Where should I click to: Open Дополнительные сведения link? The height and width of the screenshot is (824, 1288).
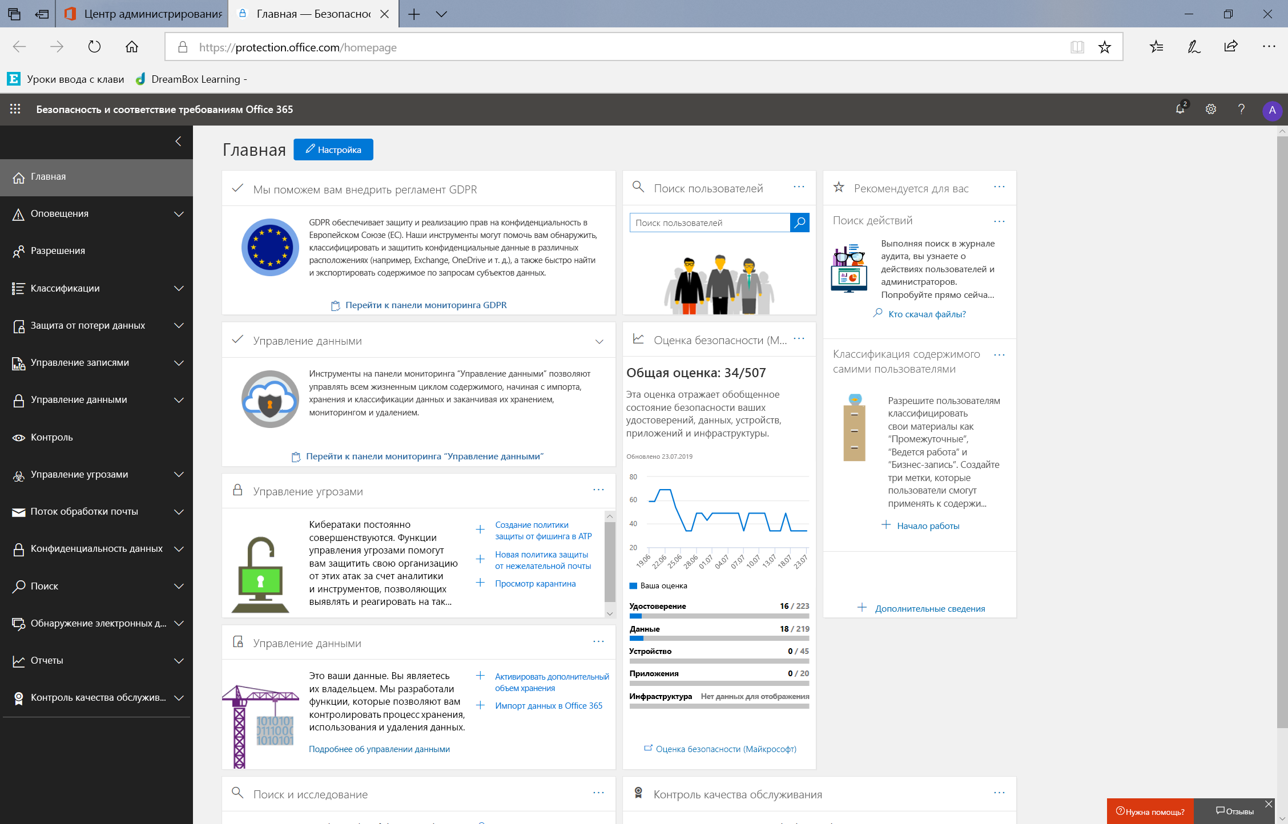tap(930, 609)
